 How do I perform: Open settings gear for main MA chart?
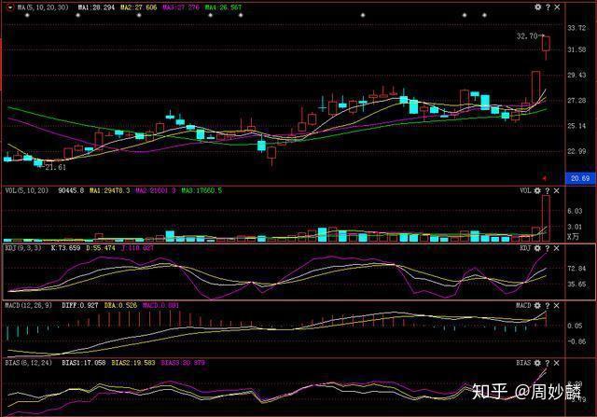pos(537,7)
